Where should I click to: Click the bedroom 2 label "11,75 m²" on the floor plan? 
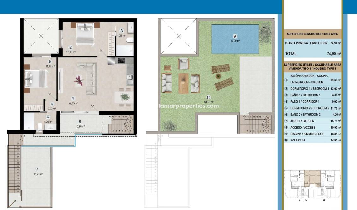click(50, 66)
